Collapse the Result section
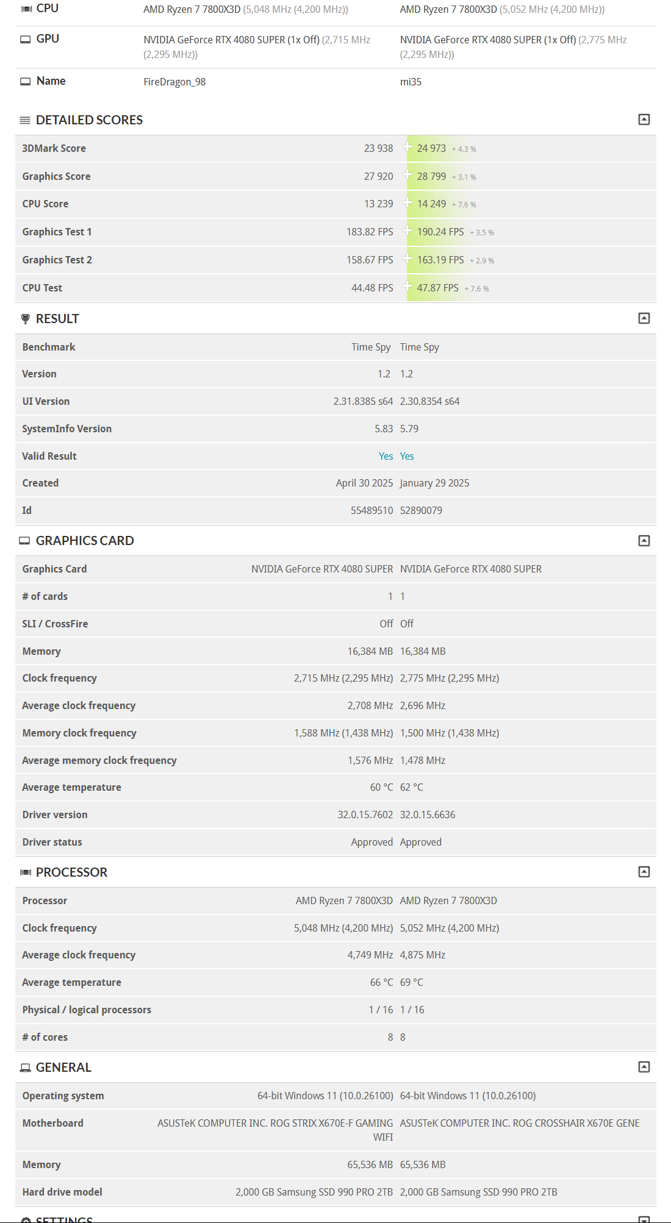This screenshot has height=1223, width=671. coord(644,318)
